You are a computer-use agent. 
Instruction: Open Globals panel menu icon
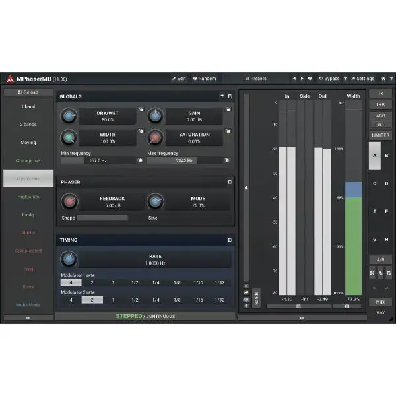coord(230,96)
